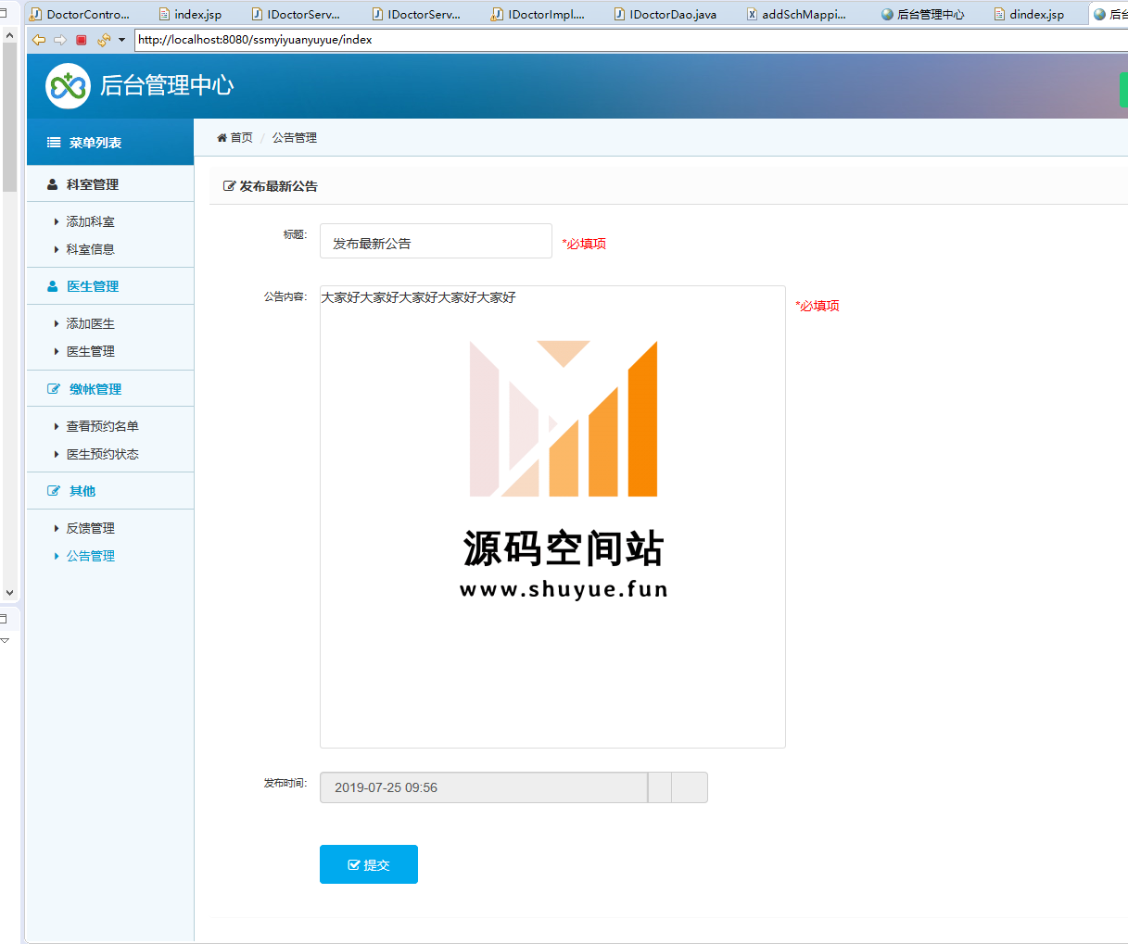Open the dropdown arrow beside the refresh icon
The image size is (1128, 944).
pos(121,40)
